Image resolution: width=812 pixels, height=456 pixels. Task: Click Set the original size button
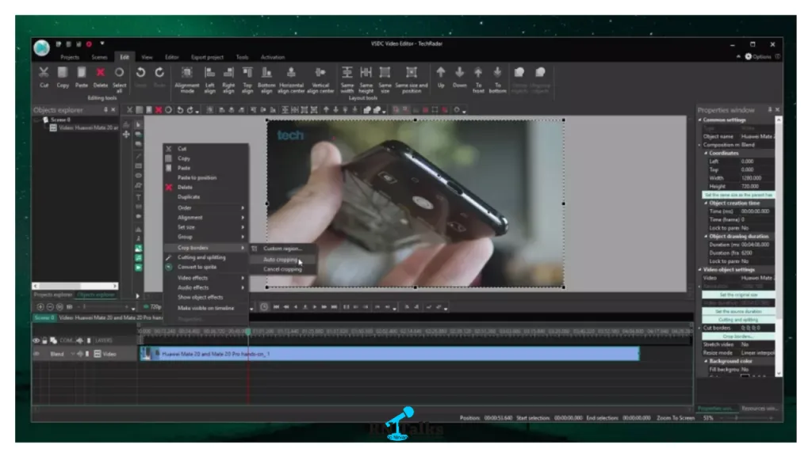click(738, 294)
